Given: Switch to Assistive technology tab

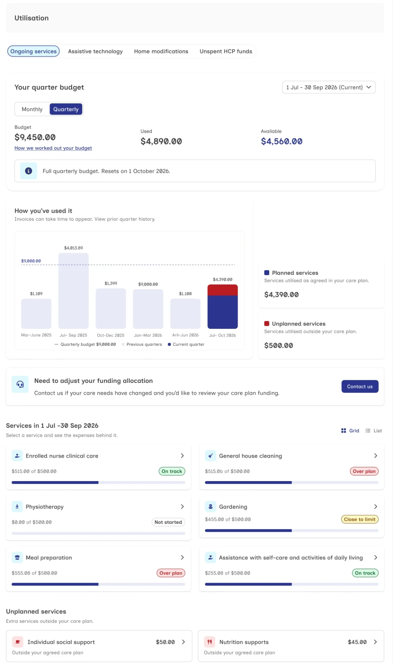Looking at the screenshot, I should 95,51.
